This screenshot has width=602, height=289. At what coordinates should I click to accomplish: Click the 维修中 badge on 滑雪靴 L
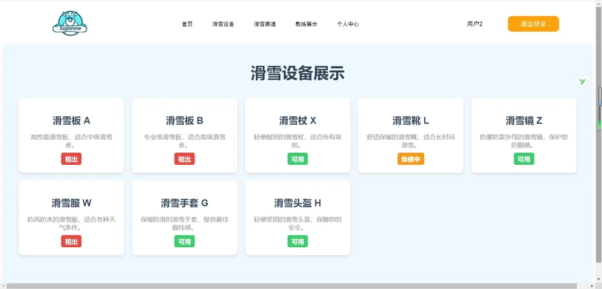(411, 159)
